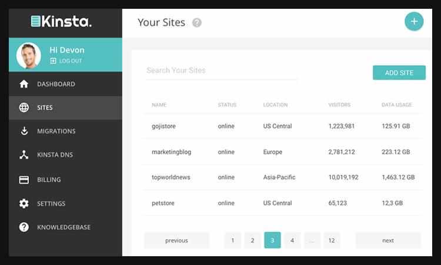Image resolution: width=441 pixels, height=265 pixels.
Task: Log out of the account
Action: pyautogui.click(x=66, y=61)
